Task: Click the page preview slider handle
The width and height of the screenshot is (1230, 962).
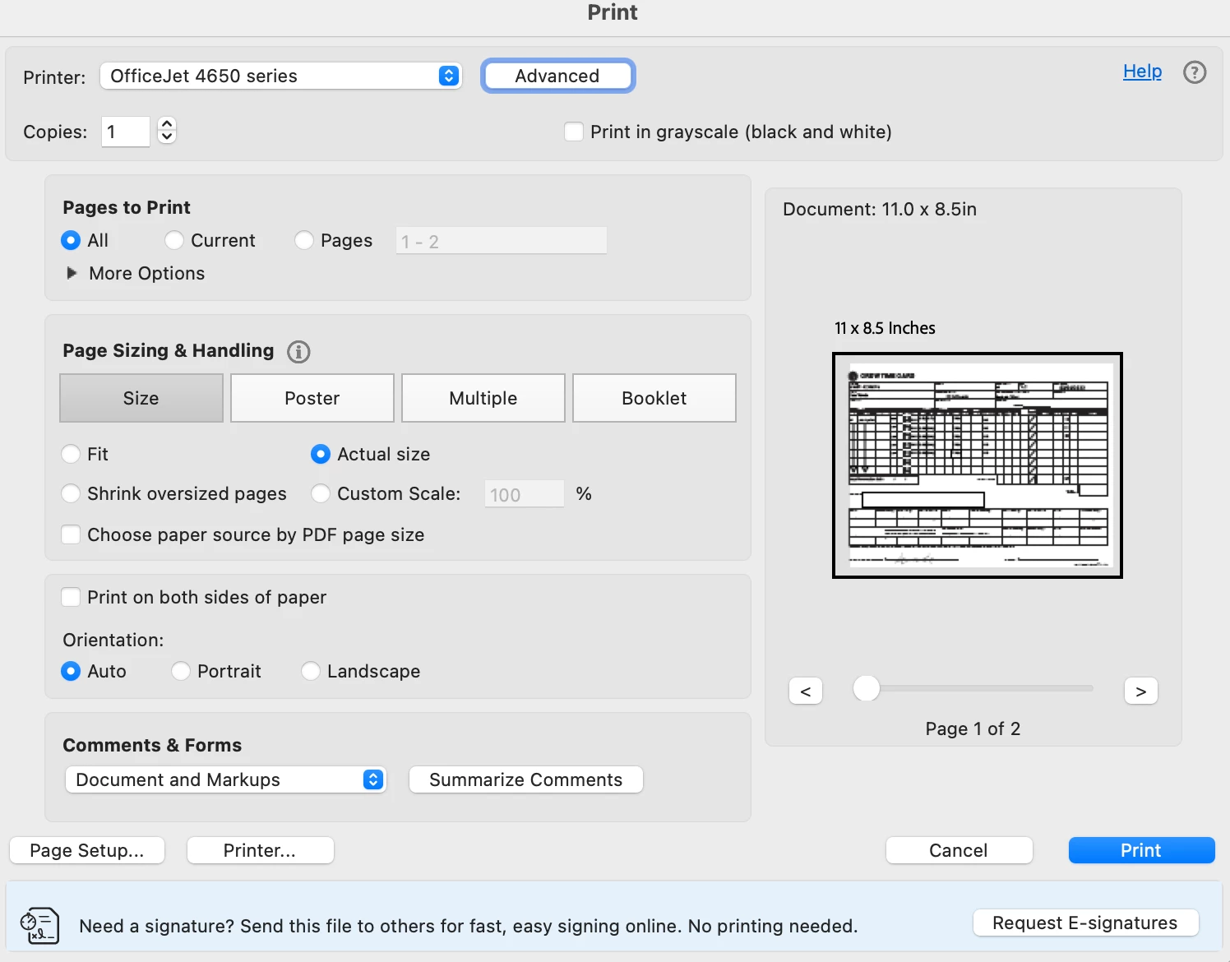Action: [x=867, y=688]
